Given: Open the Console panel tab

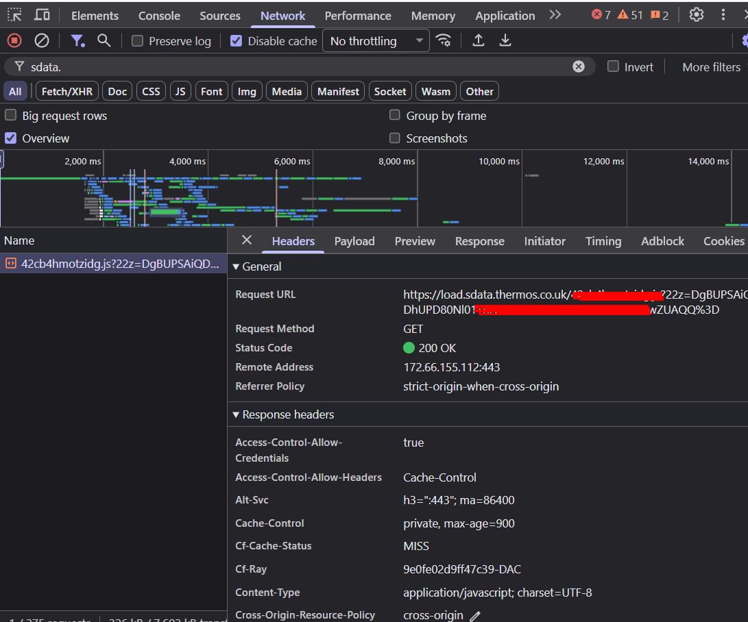Looking at the screenshot, I should click(x=159, y=16).
